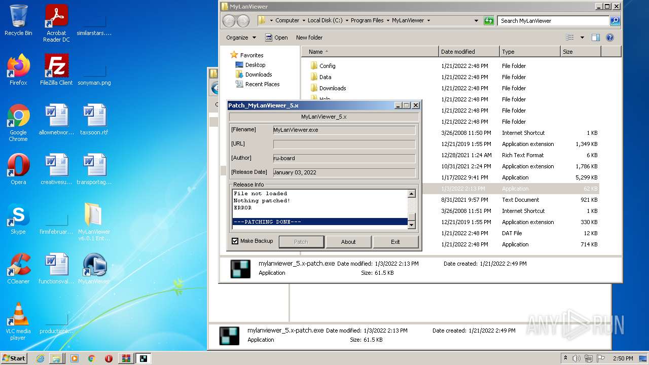Open the Recycle Bin desktop icon
649x365 pixels.
pos(18,20)
